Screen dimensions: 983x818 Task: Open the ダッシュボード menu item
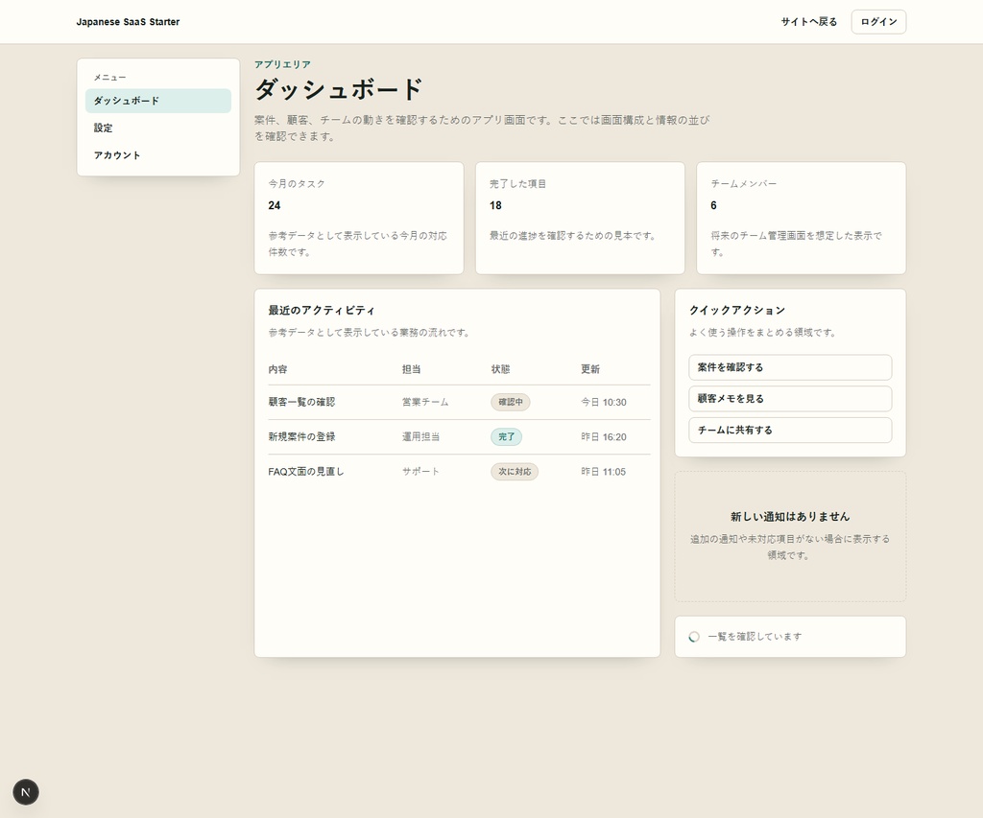coord(158,101)
